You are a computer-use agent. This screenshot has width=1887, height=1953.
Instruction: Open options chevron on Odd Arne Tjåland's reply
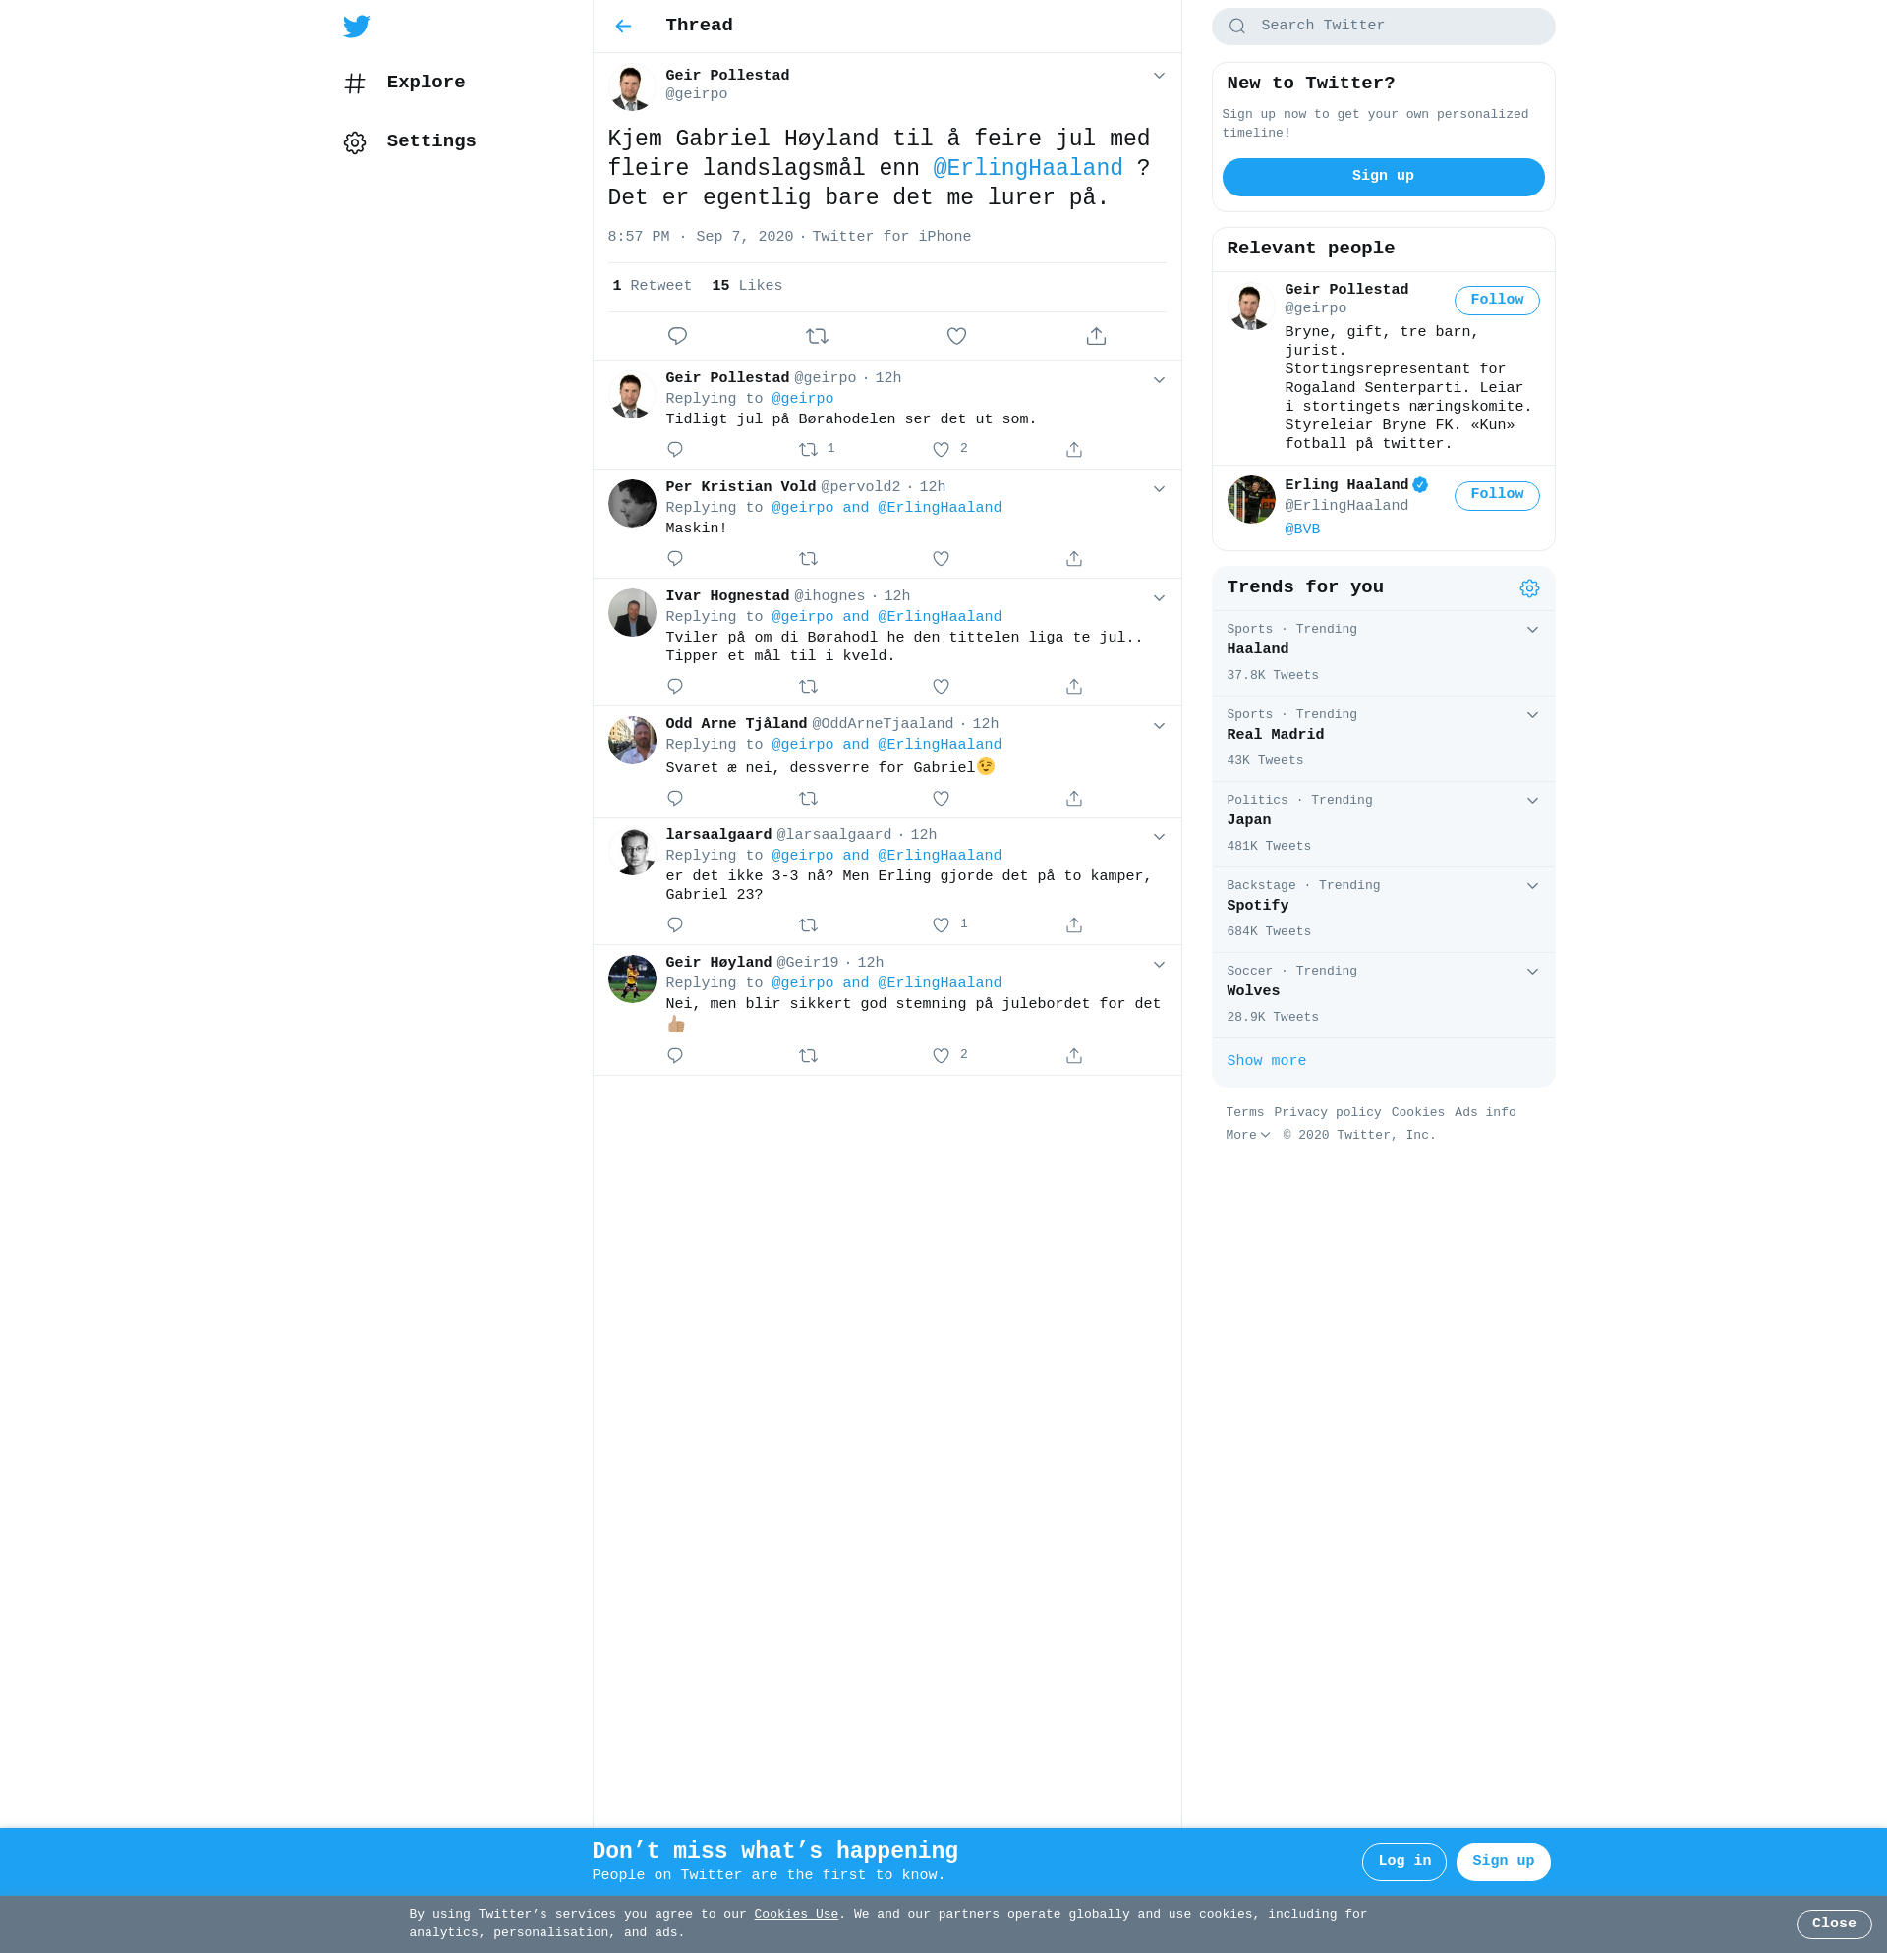click(1159, 725)
